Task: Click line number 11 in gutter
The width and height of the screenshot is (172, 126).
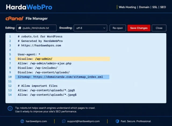Action: [x=10, y=81]
